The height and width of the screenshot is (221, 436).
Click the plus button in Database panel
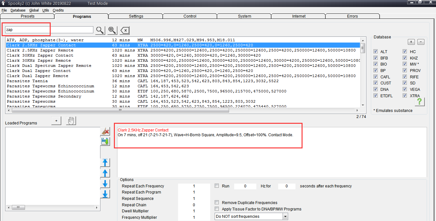[411, 42]
